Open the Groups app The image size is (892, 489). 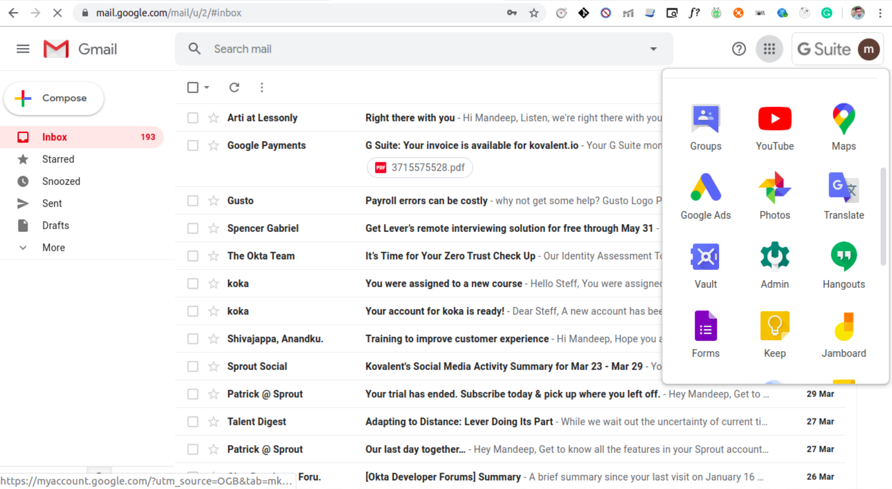point(706,128)
